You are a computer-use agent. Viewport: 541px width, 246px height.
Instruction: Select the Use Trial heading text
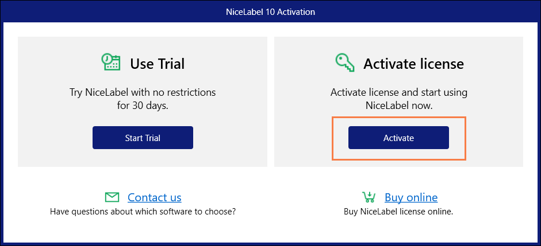point(158,64)
